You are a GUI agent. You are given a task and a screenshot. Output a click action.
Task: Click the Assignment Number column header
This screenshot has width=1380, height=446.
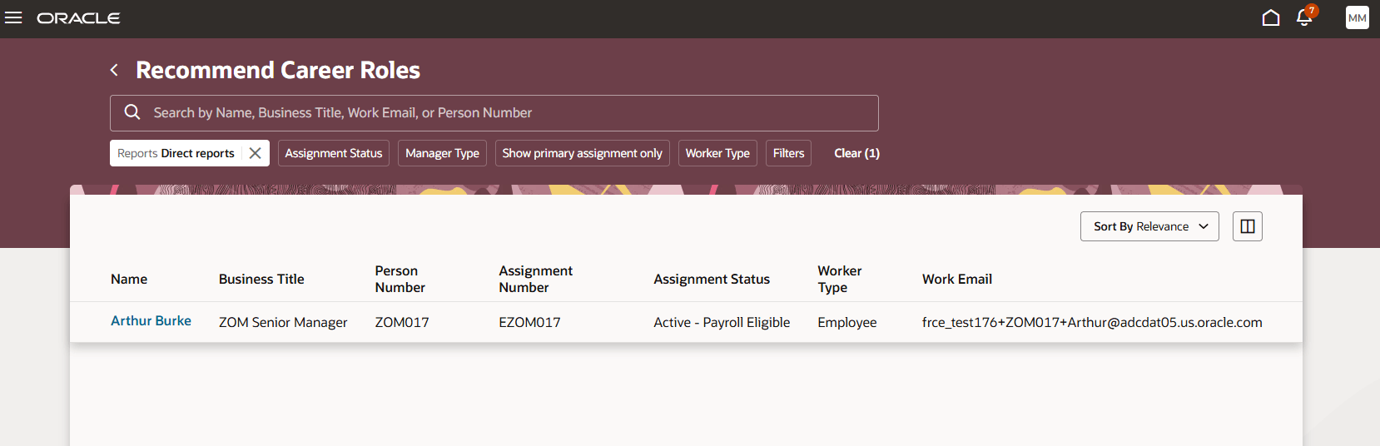[x=535, y=280]
